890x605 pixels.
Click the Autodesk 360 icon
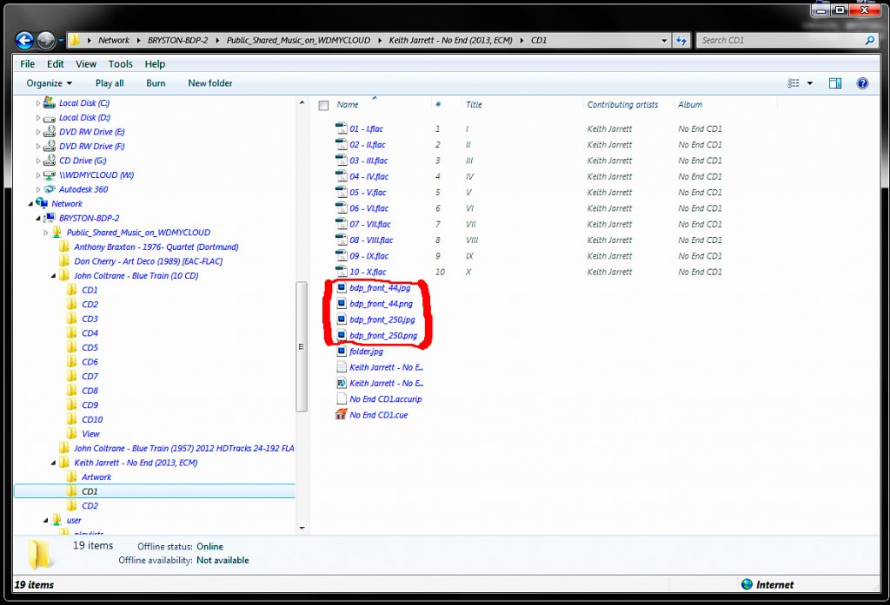point(50,189)
